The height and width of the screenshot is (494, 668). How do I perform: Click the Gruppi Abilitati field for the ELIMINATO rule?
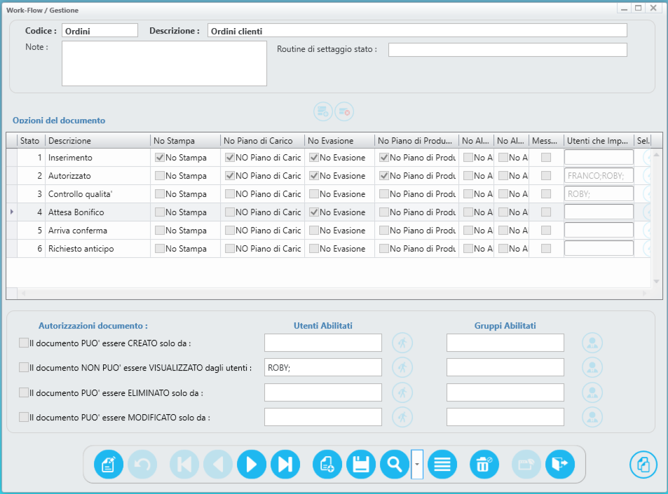[505, 392]
